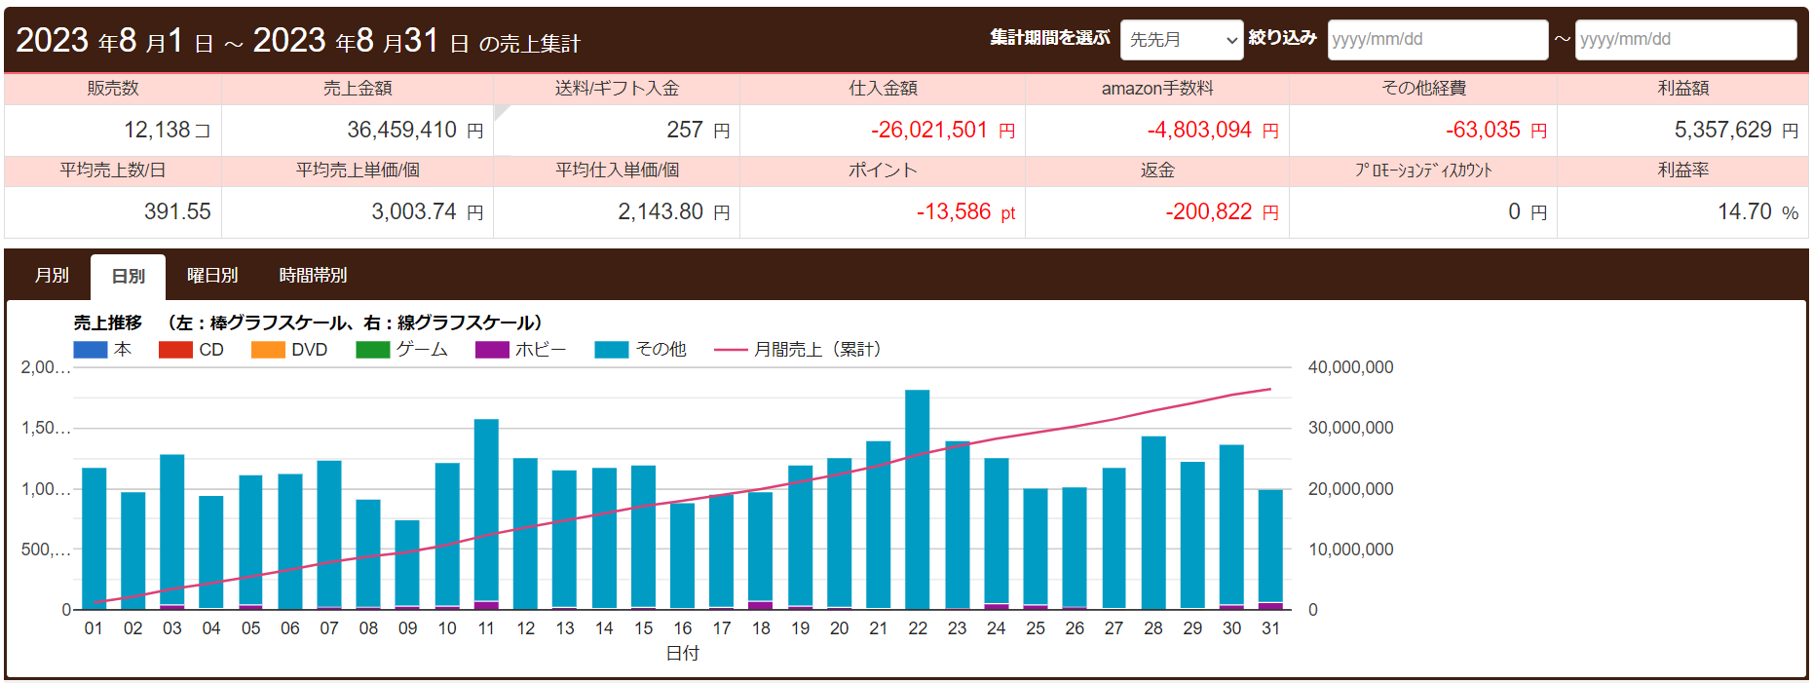Select the 日別 tab
The height and width of the screenshot is (683, 1812).
tap(128, 277)
